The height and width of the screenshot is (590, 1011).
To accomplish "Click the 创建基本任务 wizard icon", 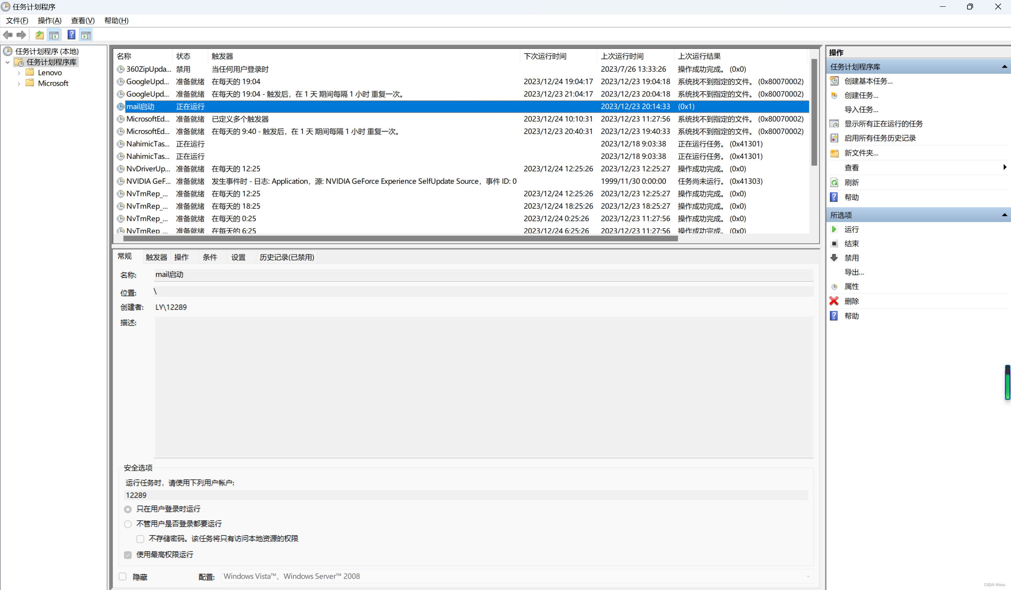I will pyautogui.click(x=834, y=81).
